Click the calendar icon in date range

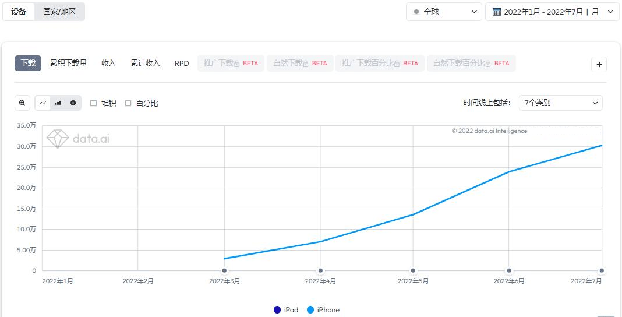pos(497,12)
